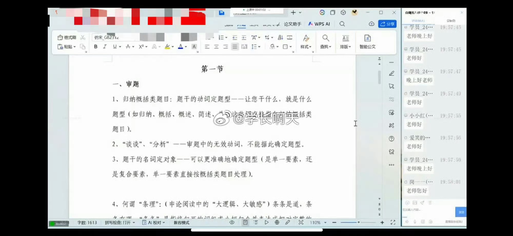Open help question mark in side panel
Screen dimensions: 513x236
coord(391,139)
